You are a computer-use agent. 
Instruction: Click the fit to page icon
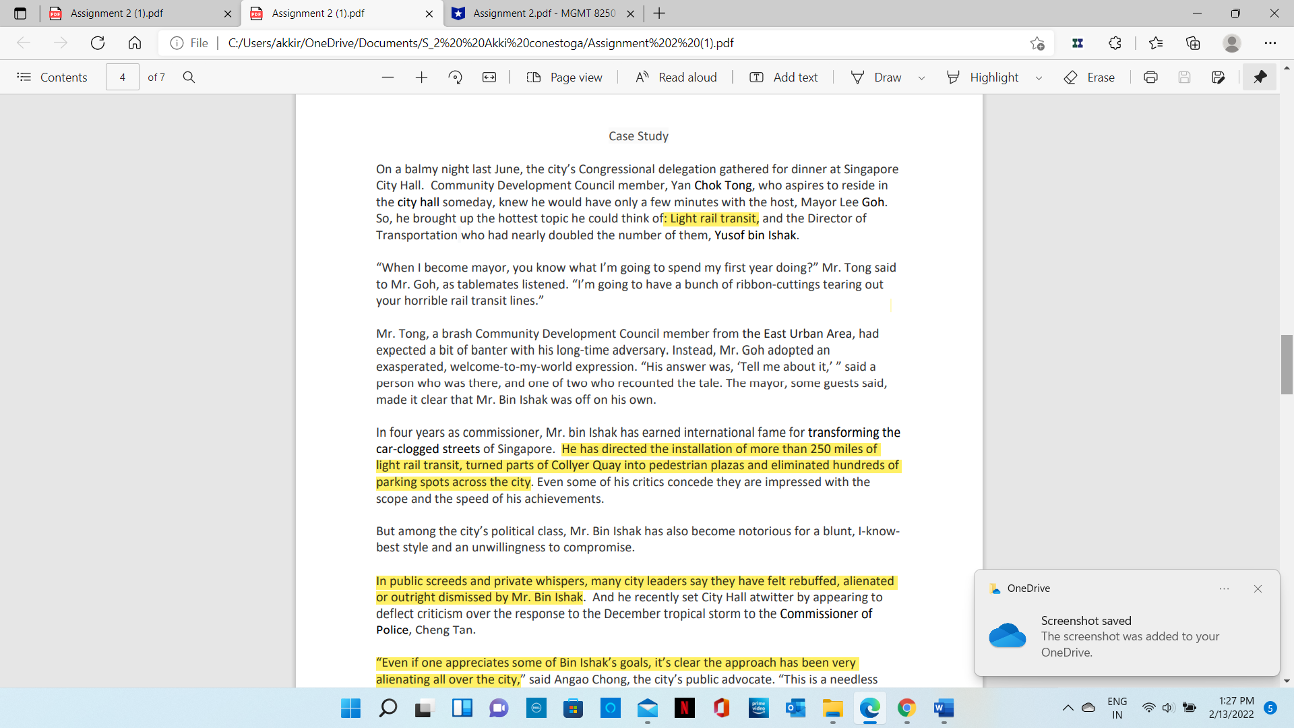click(x=490, y=77)
